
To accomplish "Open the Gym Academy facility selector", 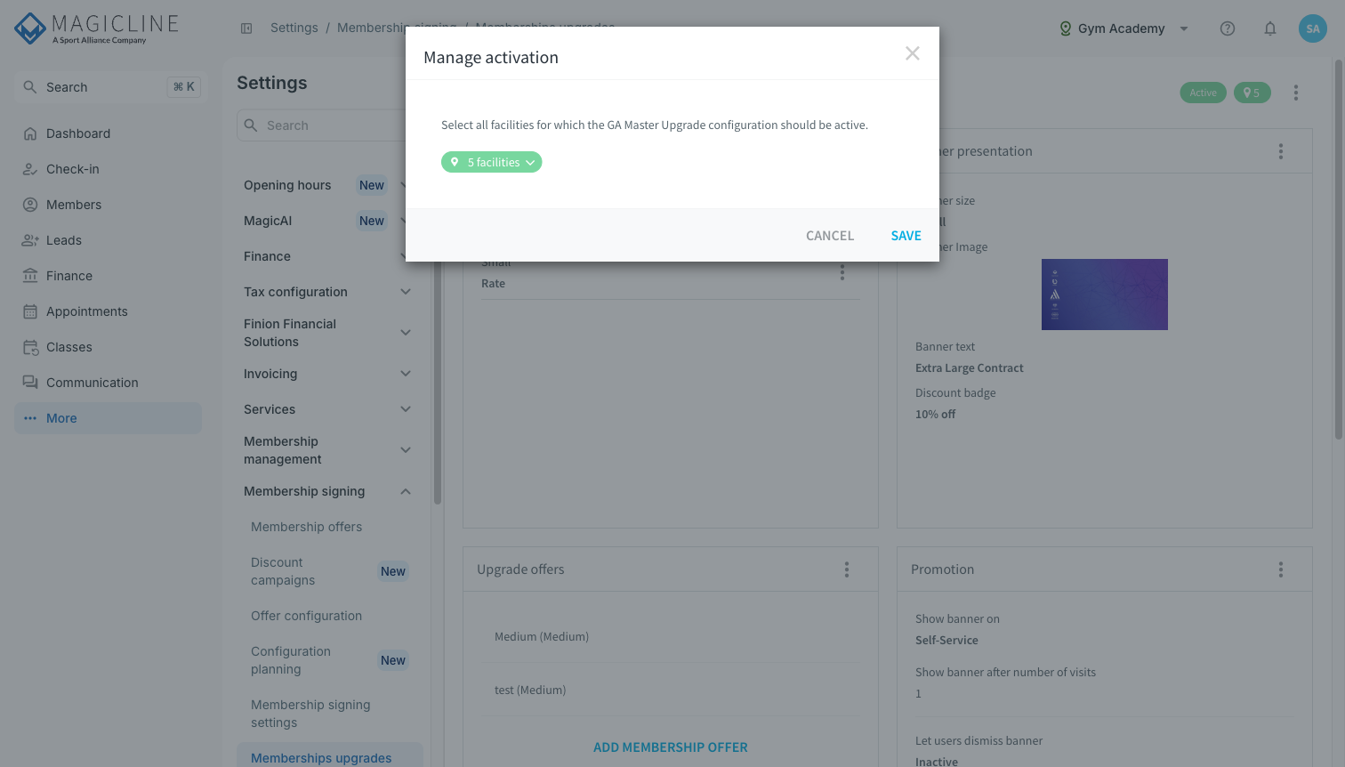I will tap(1124, 28).
